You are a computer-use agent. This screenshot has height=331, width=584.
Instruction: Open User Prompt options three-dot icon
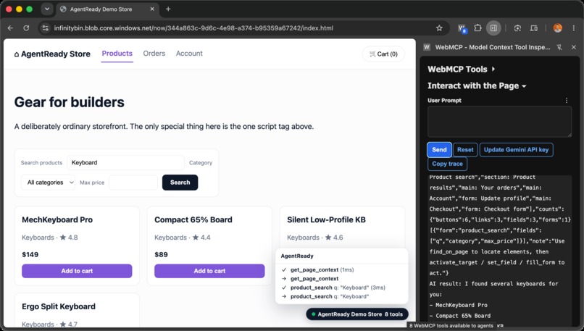(567, 101)
